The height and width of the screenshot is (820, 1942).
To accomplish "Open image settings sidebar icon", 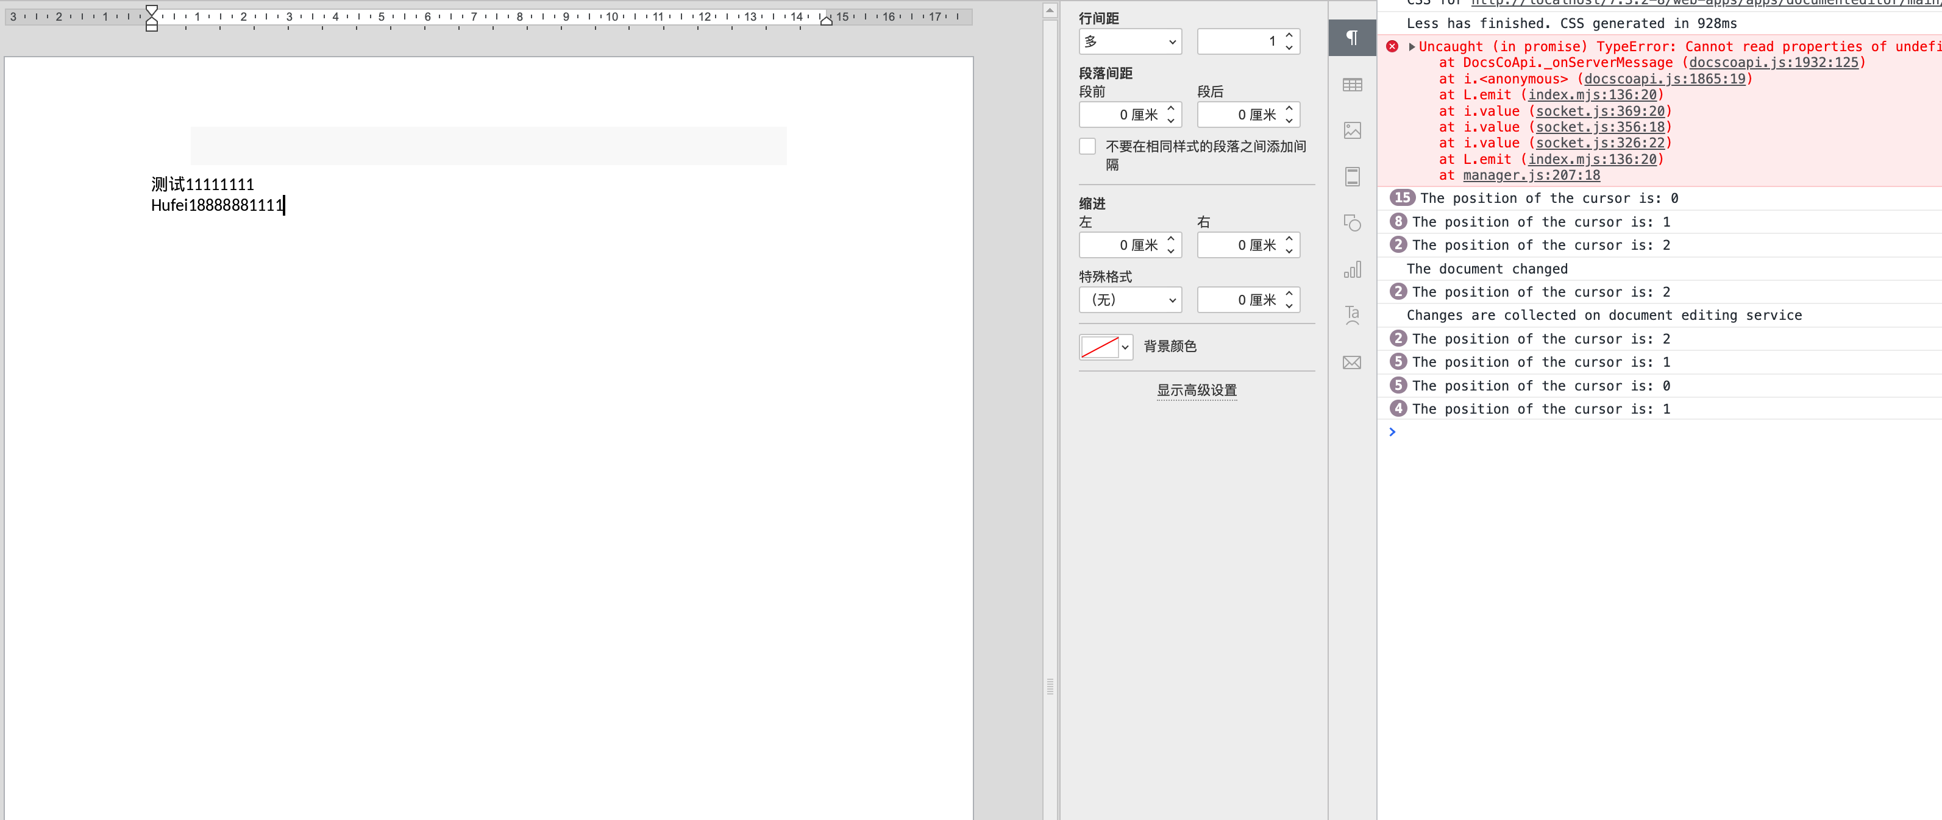I will 1352,130.
